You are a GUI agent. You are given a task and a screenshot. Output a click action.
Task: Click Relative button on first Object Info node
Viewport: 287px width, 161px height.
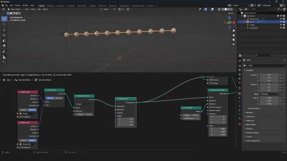coord(32,110)
